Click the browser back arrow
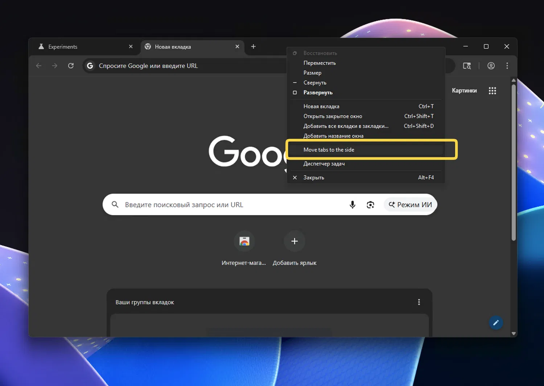This screenshot has width=544, height=386. pyautogui.click(x=39, y=66)
